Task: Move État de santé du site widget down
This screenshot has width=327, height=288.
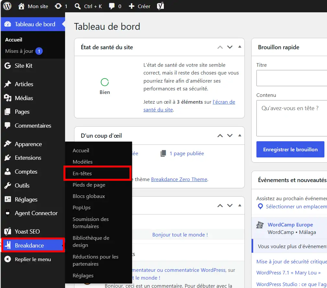Action: point(230,47)
